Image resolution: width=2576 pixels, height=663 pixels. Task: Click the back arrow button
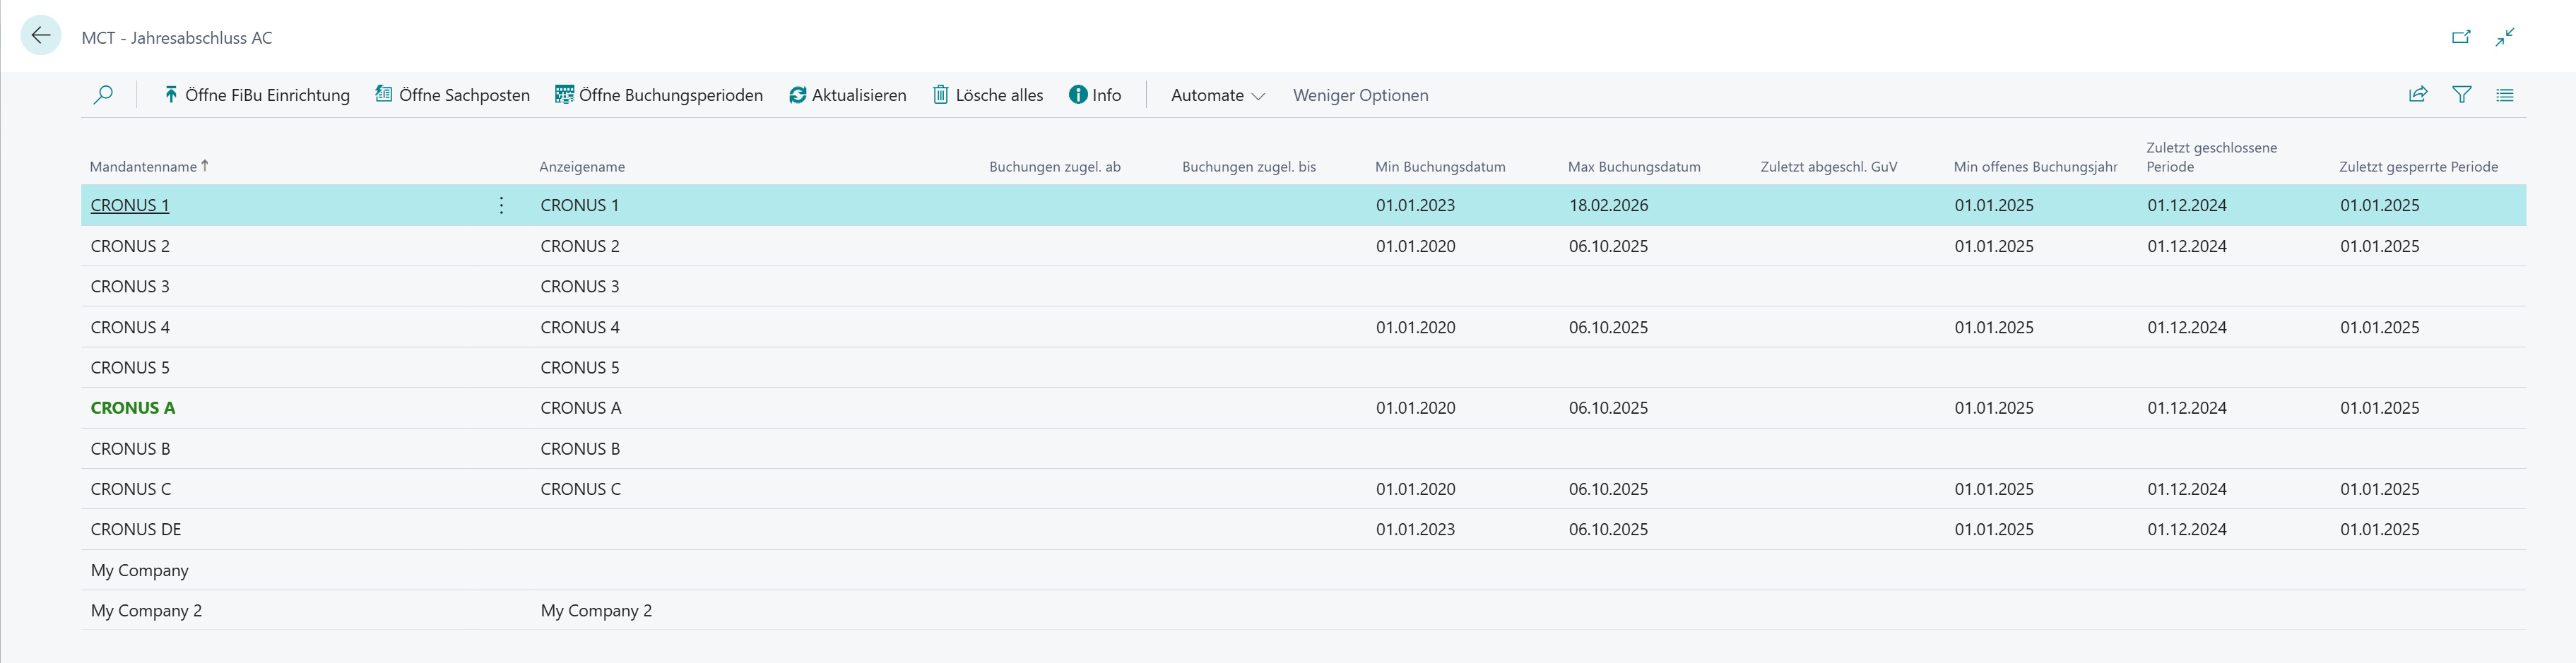[x=40, y=36]
